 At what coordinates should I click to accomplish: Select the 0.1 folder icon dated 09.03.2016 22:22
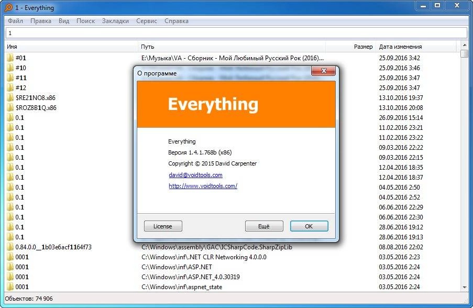(10, 147)
